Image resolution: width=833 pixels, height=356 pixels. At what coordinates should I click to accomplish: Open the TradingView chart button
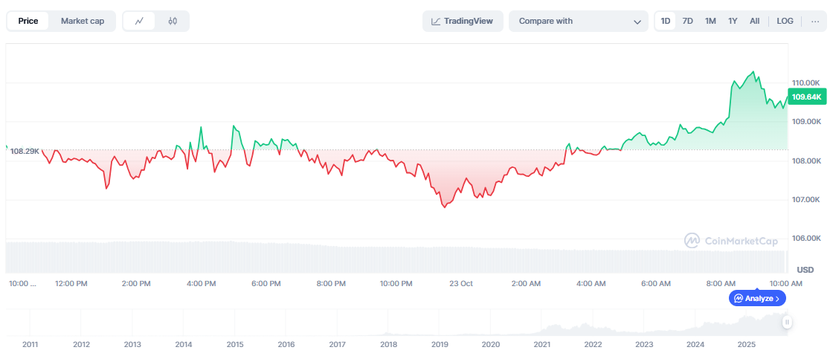(463, 22)
